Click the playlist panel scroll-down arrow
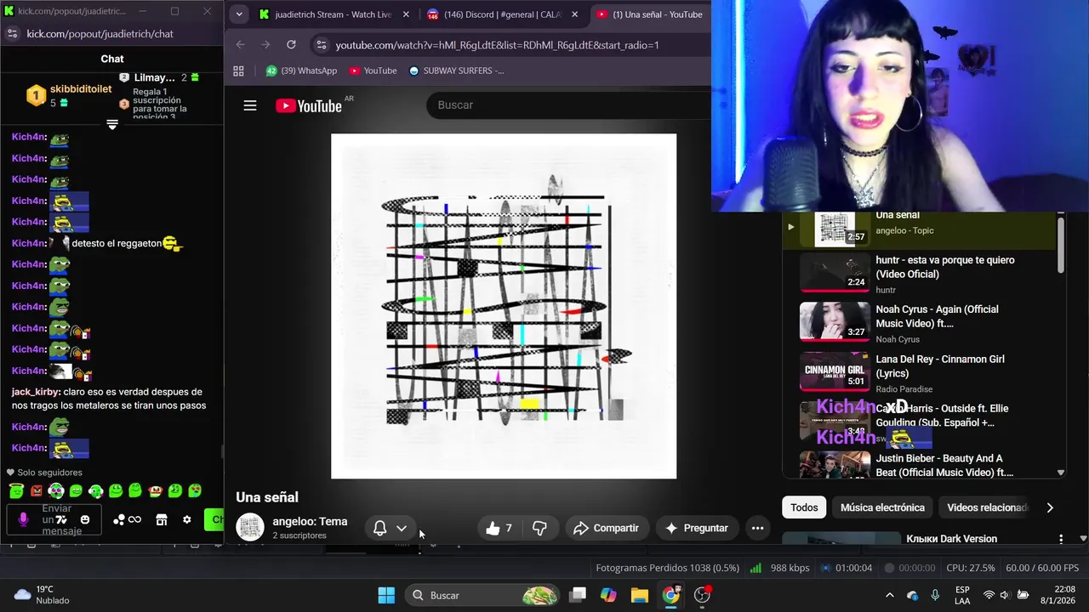 (1060, 473)
